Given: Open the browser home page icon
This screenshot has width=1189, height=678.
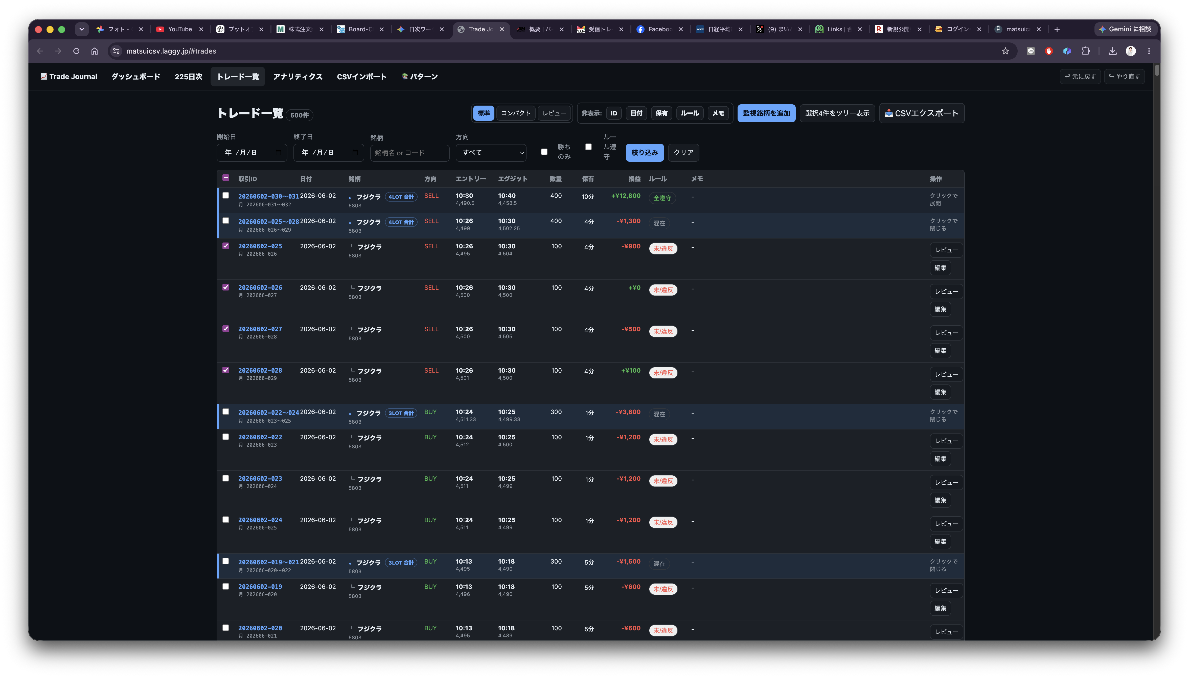Looking at the screenshot, I should coord(95,51).
